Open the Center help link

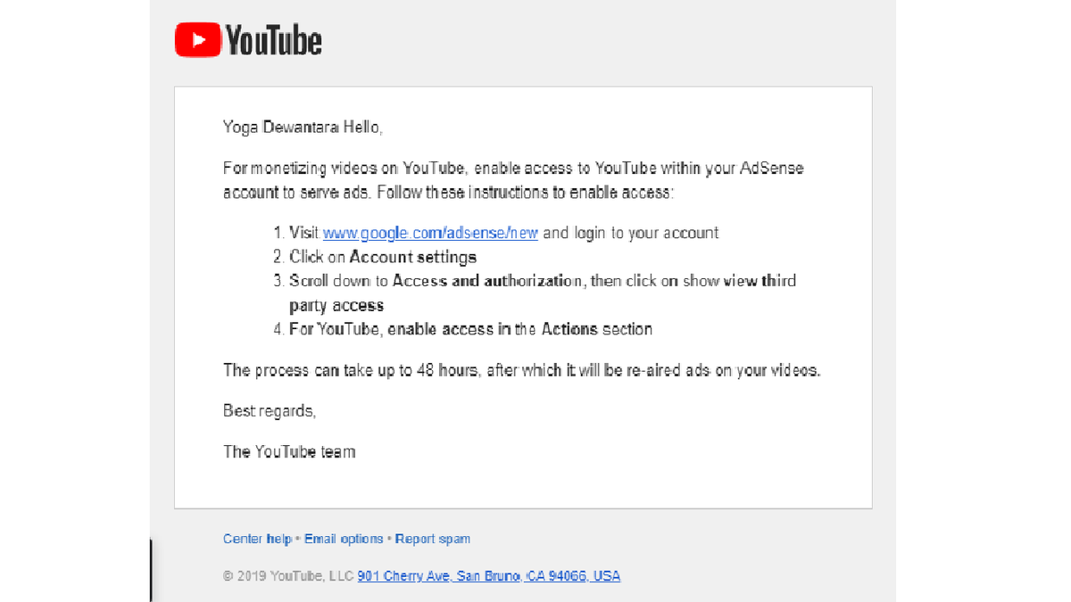pos(257,539)
